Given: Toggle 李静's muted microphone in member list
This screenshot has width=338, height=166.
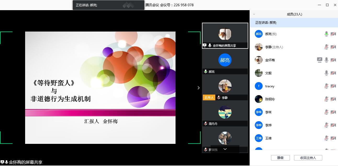Looking at the screenshot, I should (x=326, y=47).
